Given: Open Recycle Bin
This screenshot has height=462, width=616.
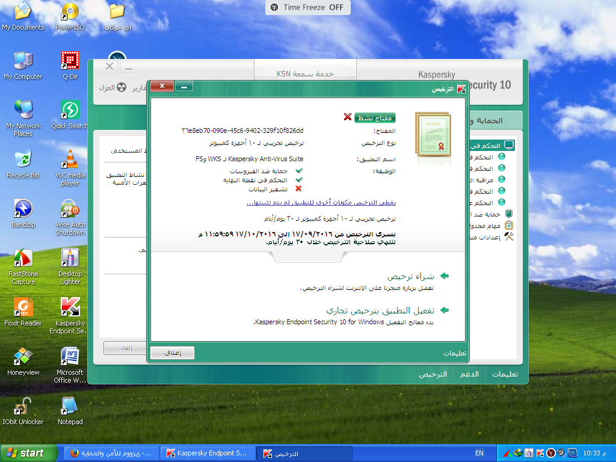Looking at the screenshot, I should [x=23, y=164].
